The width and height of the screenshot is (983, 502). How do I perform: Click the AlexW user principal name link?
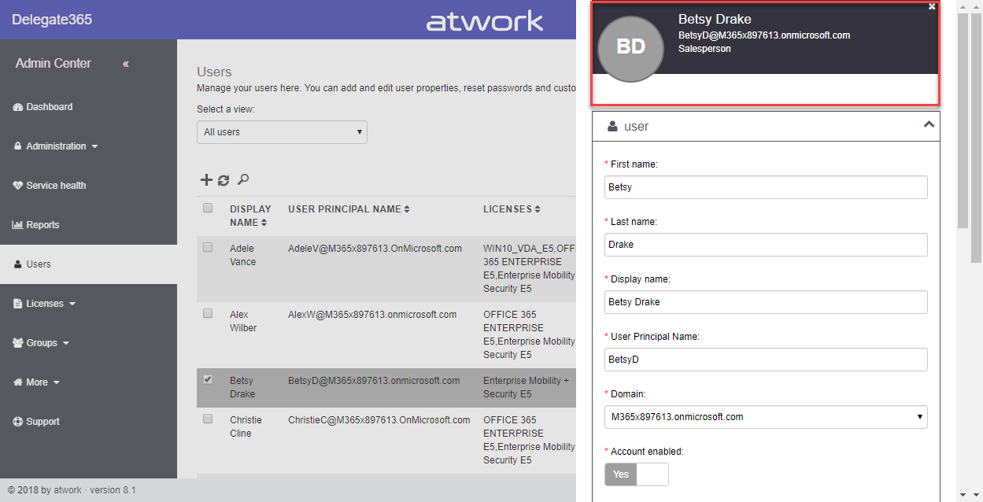click(372, 315)
